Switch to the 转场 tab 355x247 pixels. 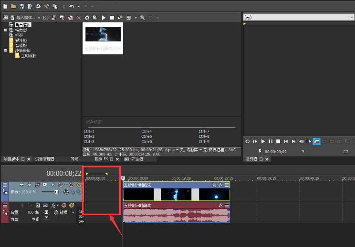pyautogui.click(x=74, y=159)
